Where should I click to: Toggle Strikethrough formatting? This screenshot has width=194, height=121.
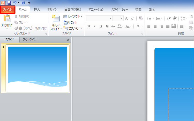point(113,26)
